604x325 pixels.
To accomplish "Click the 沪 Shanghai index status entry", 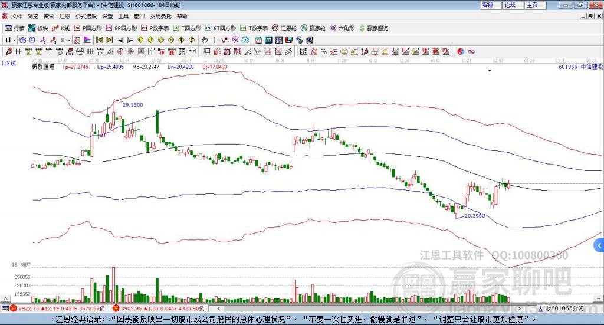I will (58, 308).
